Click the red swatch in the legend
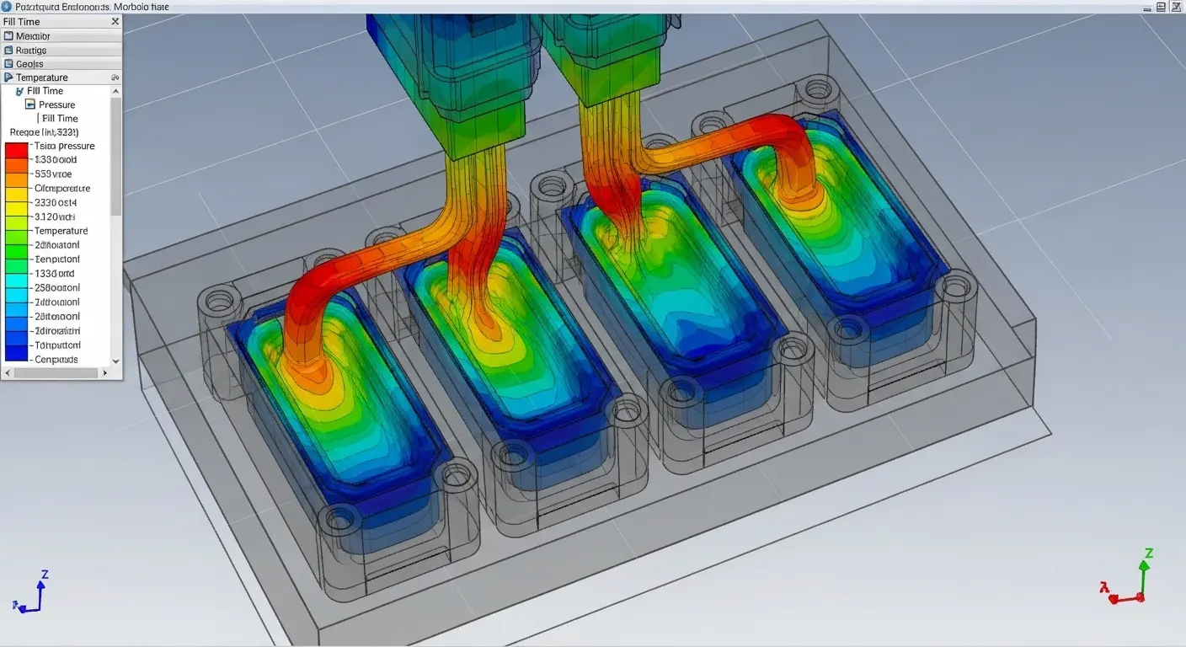Screen dimensions: 1186x647 click(17, 150)
